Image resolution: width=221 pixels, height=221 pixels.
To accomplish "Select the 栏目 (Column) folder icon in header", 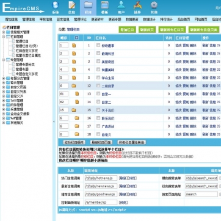I will pos(88,7).
